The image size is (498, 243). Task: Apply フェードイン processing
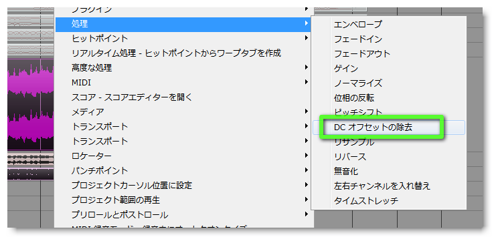coord(388,39)
